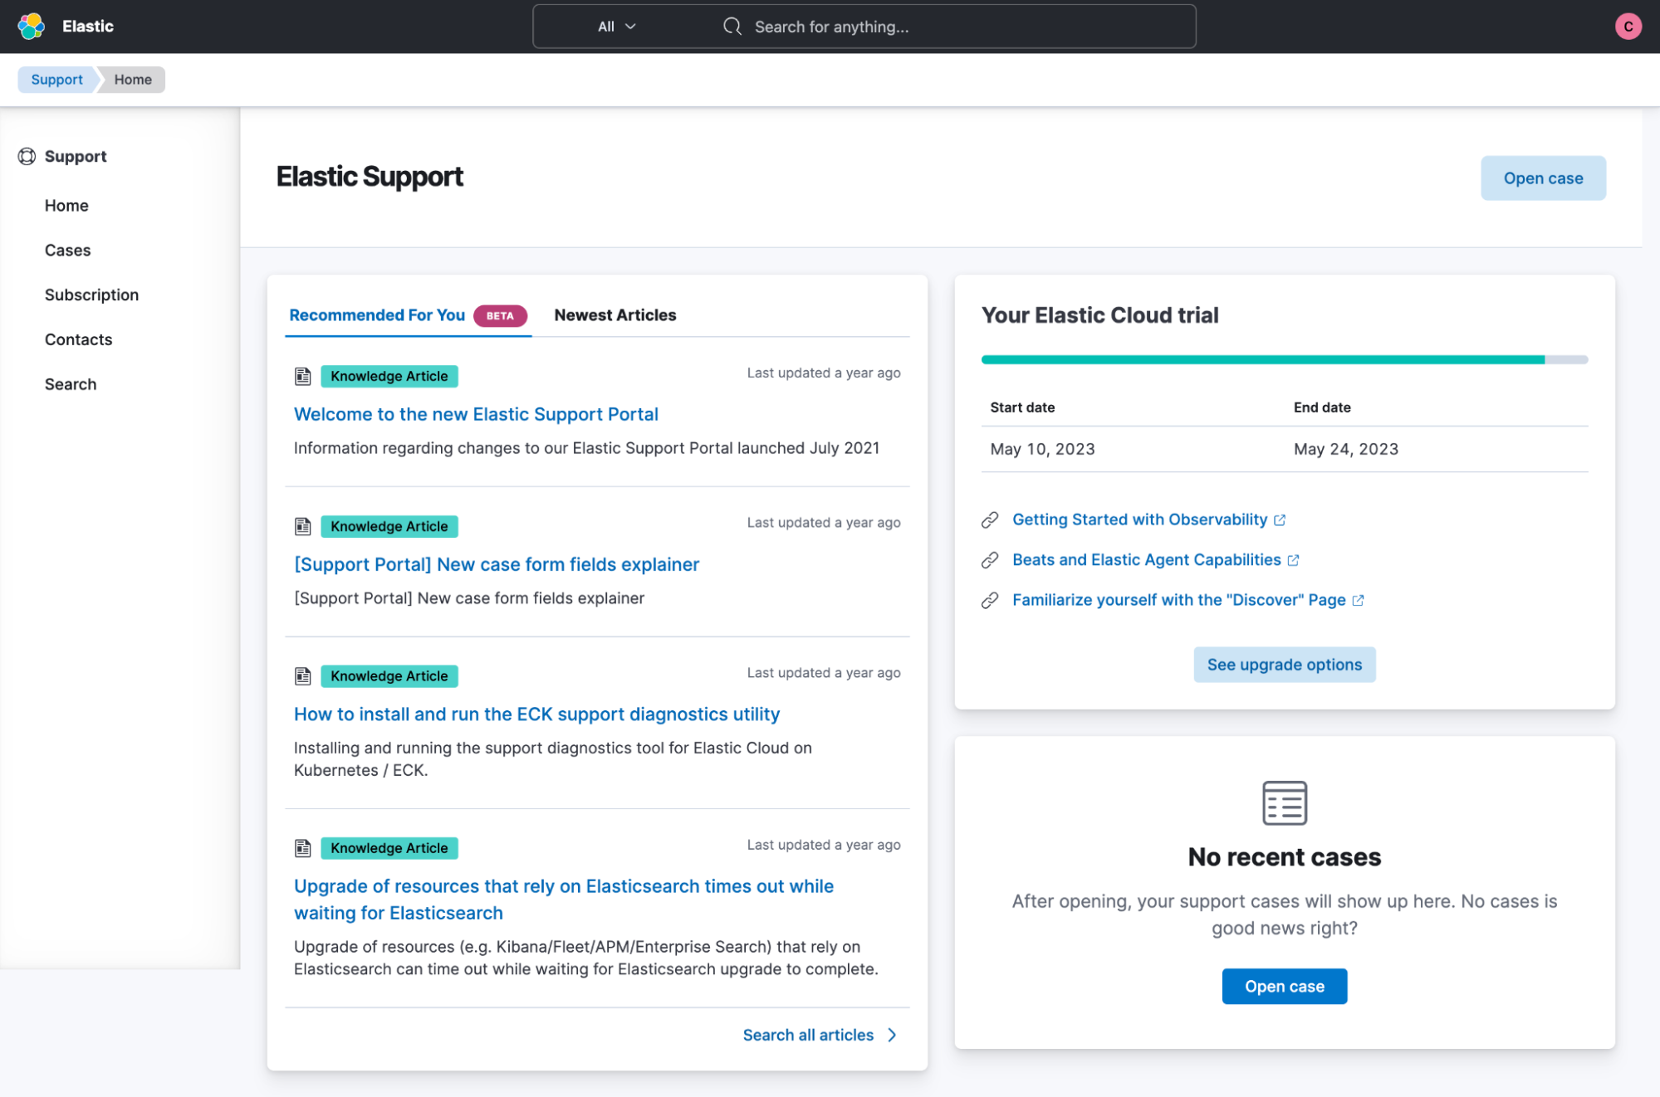
Task: Open Contacts in sidebar
Action: point(78,340)
